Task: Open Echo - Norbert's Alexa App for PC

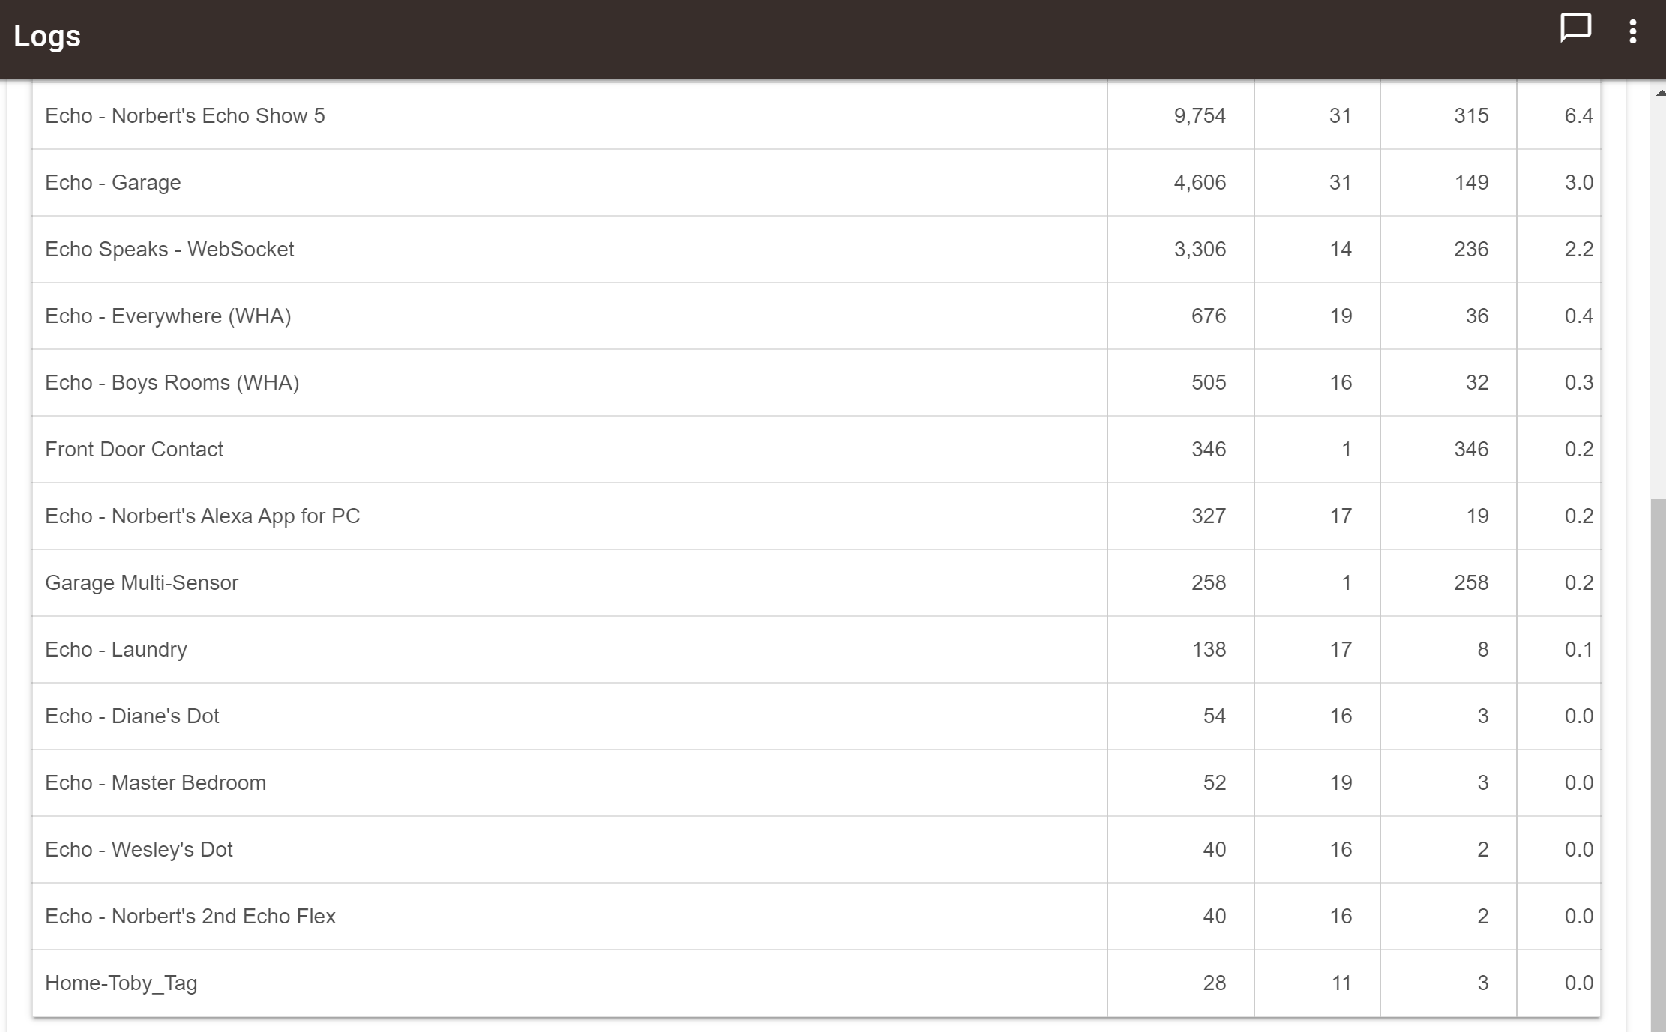Action: 202,516
